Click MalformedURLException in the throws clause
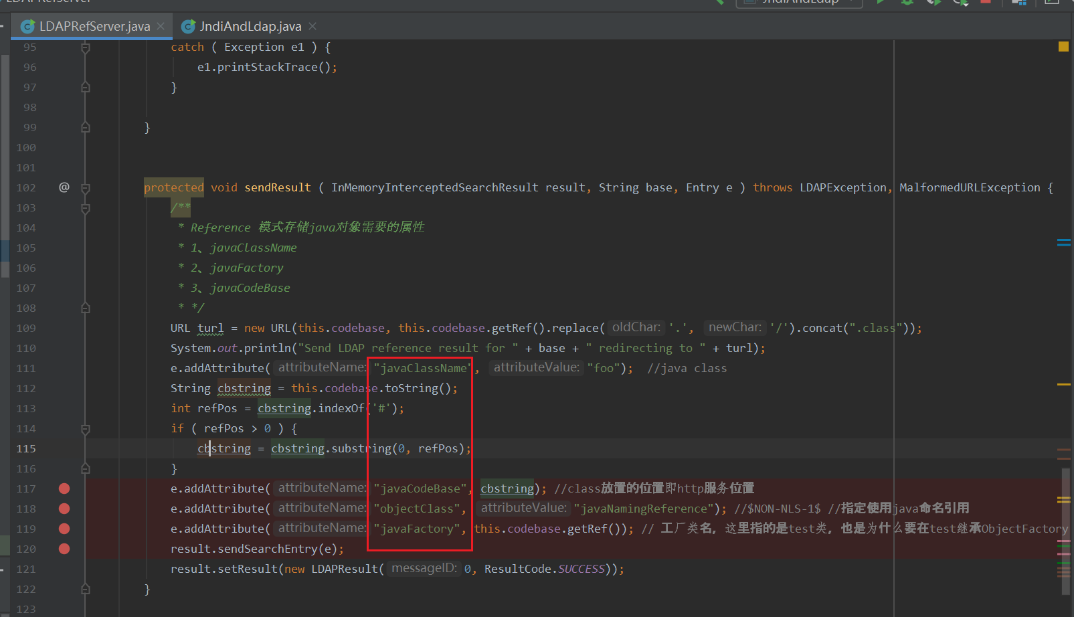The height and width of the screenshot is (617, 1074). click(970, 187)
